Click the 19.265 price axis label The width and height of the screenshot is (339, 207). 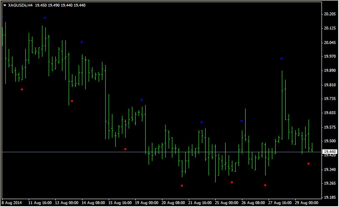[330, 183]
